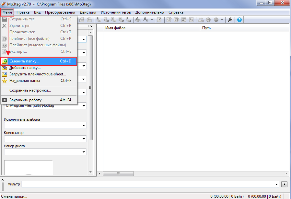Click the Text file to Tag icon
The image size is (291, 199).
click(x=121, y=20)
